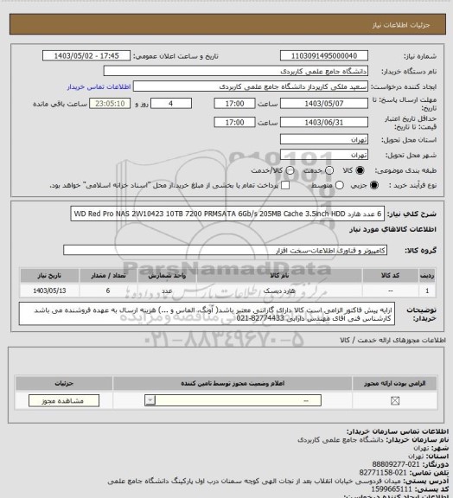Open the license status dropdown

pos(233,400)
